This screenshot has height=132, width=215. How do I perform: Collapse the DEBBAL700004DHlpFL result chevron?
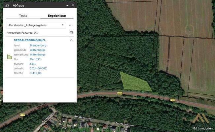coord(71,40)
